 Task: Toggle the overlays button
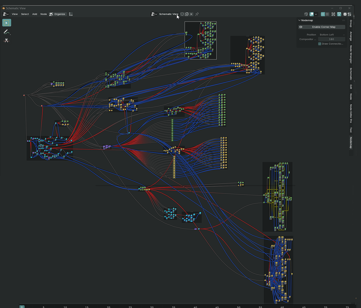click(x=312, y=14)
